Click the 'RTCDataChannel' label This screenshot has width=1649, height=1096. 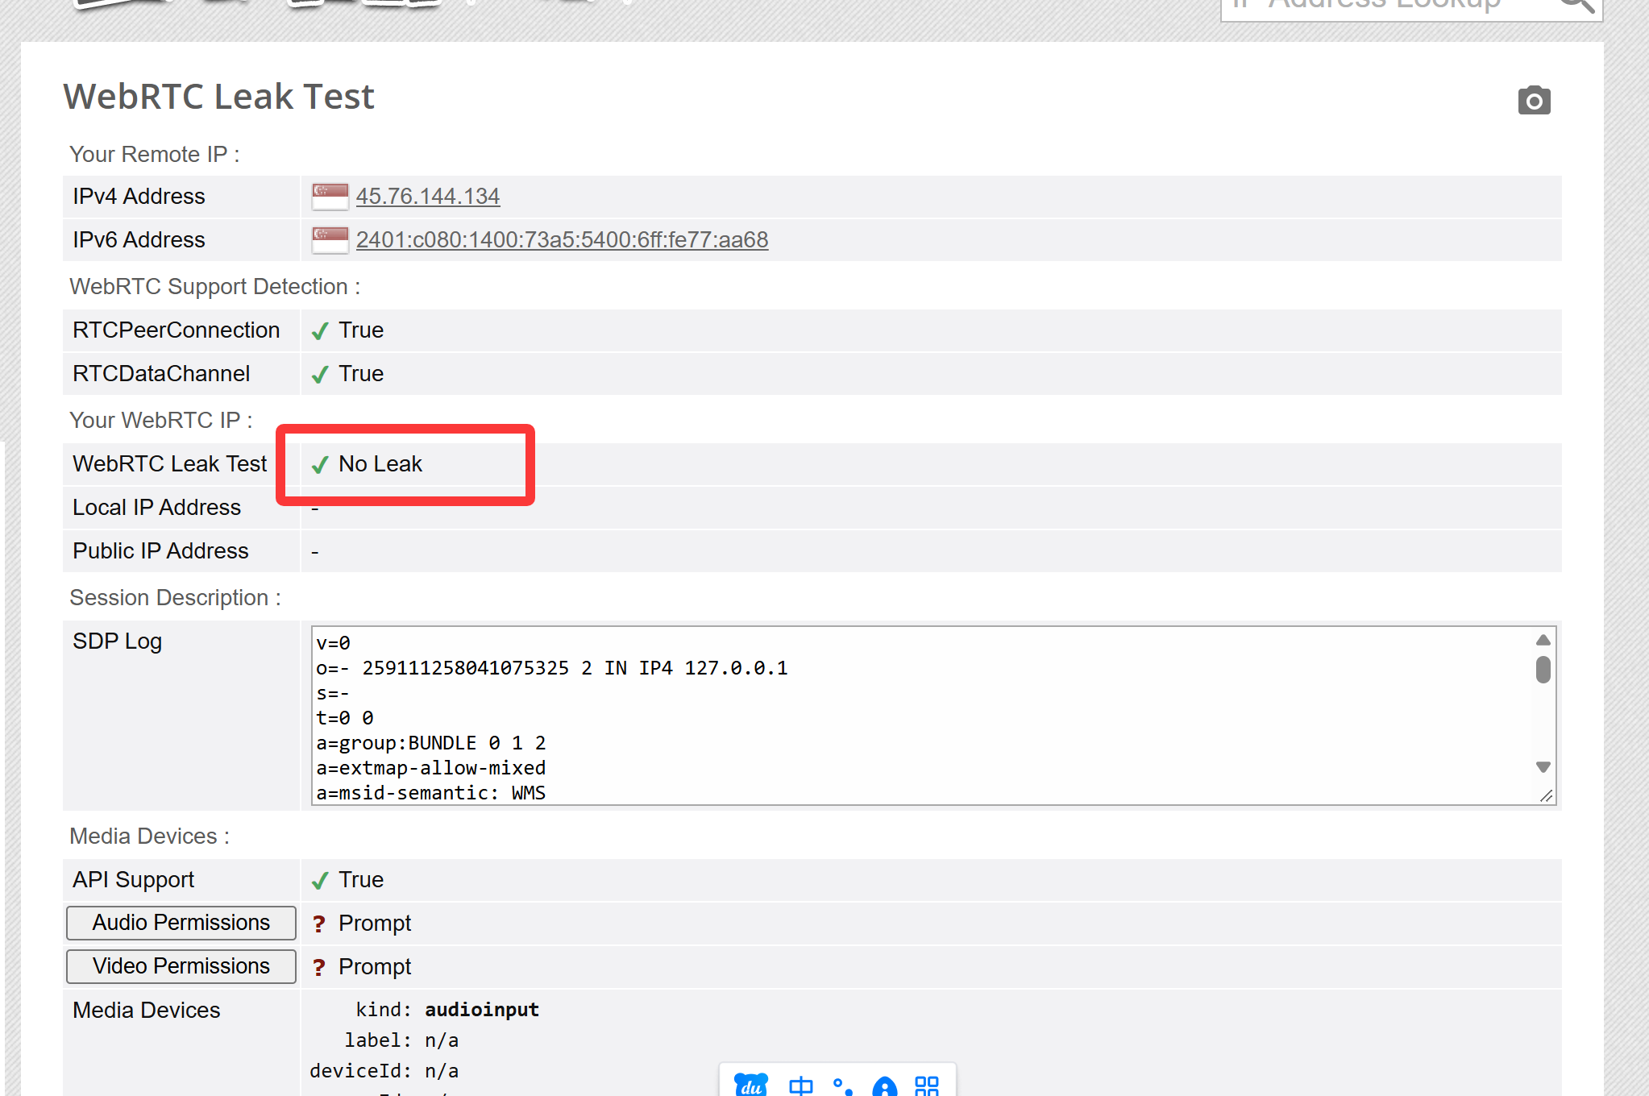pyautogui.click(x=161, y=373)
